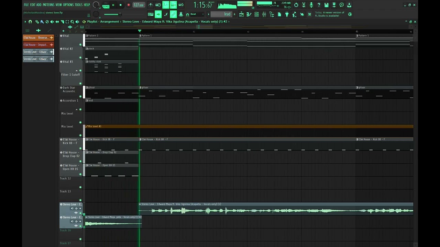The width and height of the screenshot is (440, 247).
Task: Open playlist options arrow menu
Action: coord(25,22)
